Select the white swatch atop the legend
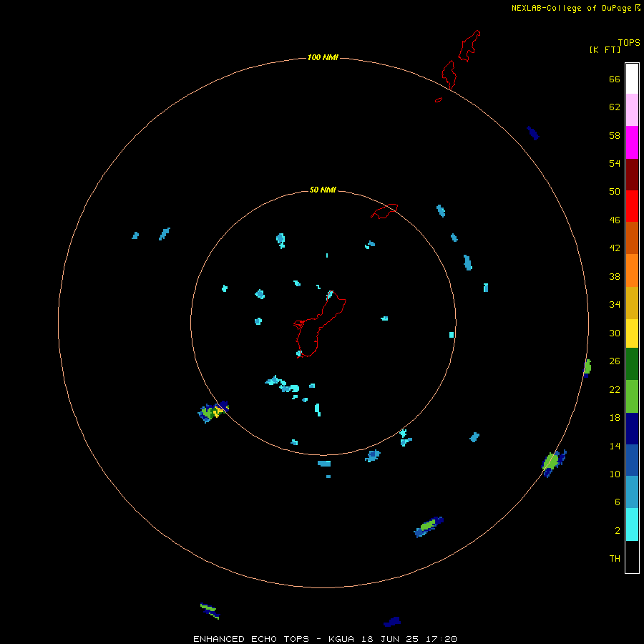Image resolution: width=644 pixels, height=644 pixels. 632,79
